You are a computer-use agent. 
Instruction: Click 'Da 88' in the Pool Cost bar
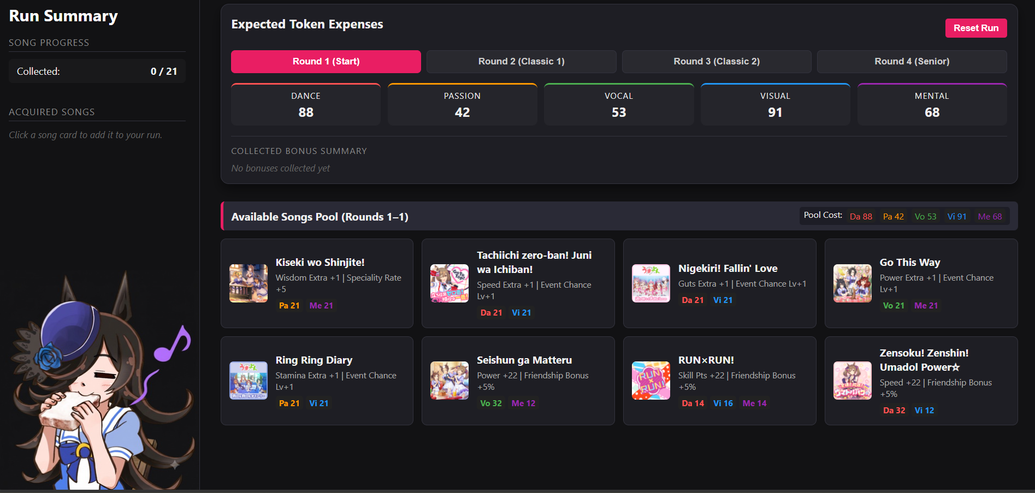[x=861, y=217]
